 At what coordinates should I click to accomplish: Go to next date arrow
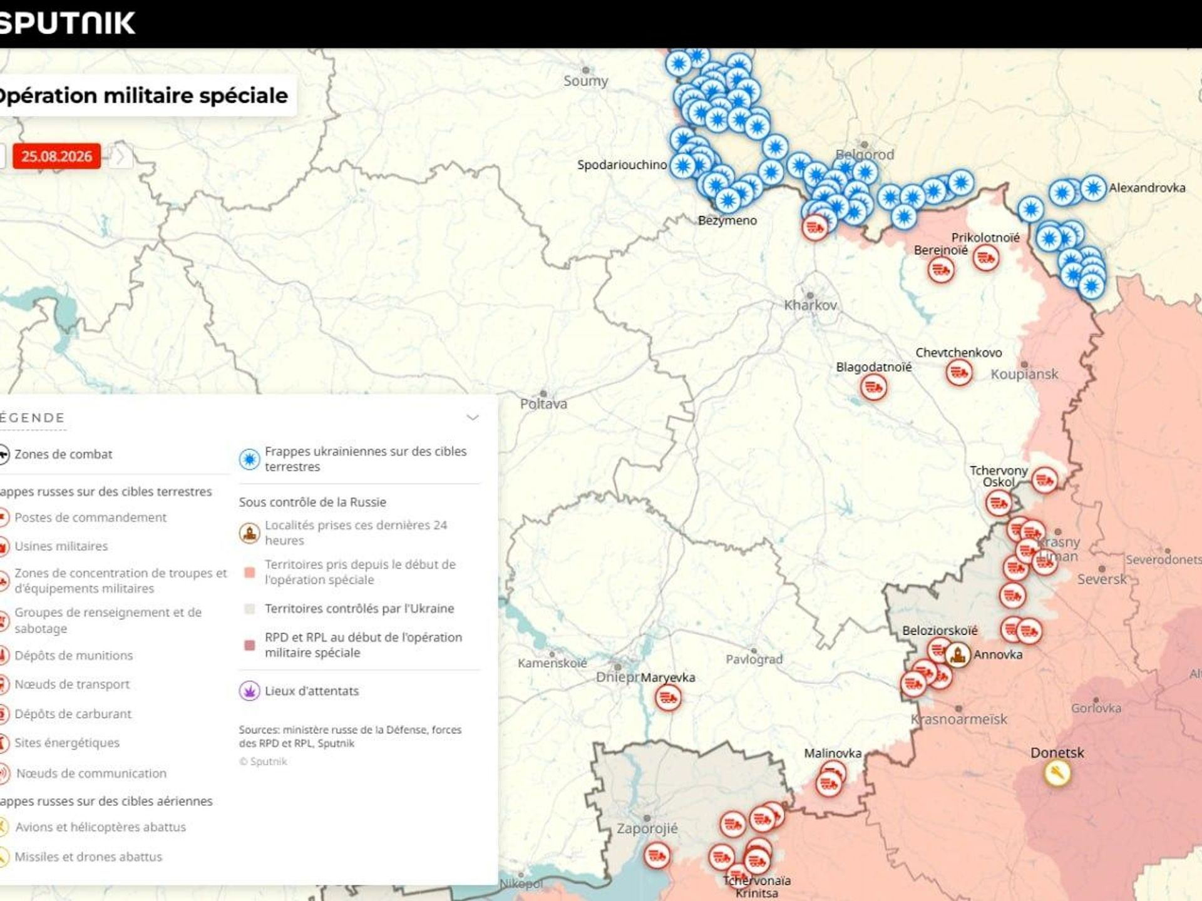(x=121, y=156)
